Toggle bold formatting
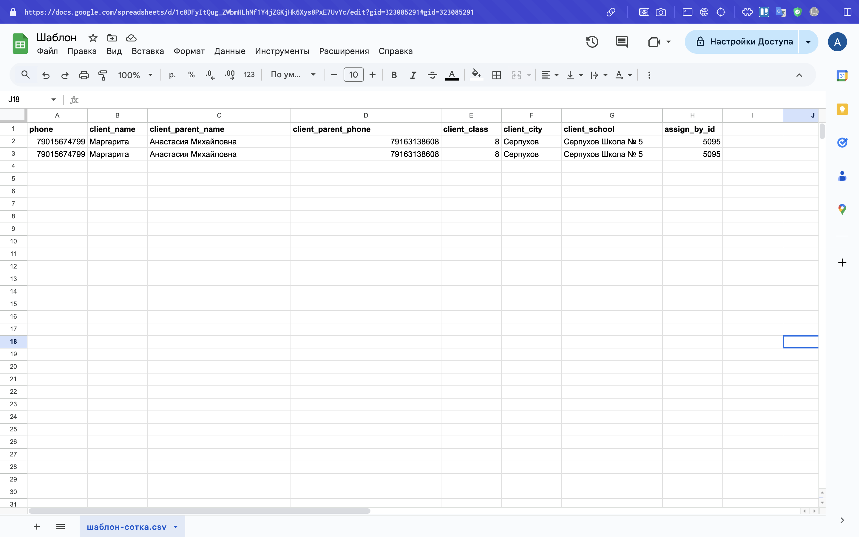 pos(394,75)
